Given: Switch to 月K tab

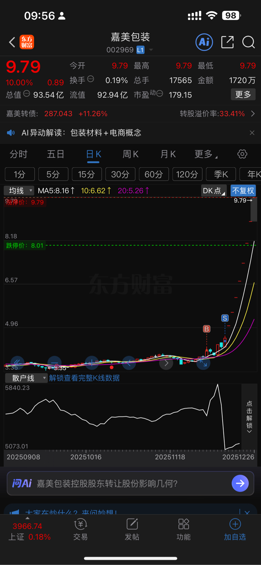Looking at the screenshot, I should coord(168,154).
